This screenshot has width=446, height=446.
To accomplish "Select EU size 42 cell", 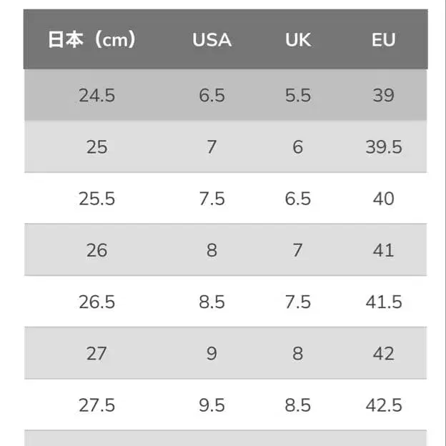I will pyautogui.click(x=384, y=353).
